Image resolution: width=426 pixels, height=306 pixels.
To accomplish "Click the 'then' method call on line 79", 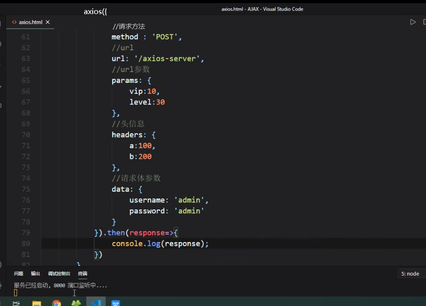I will pyautogui.click(x=116, y=233).
